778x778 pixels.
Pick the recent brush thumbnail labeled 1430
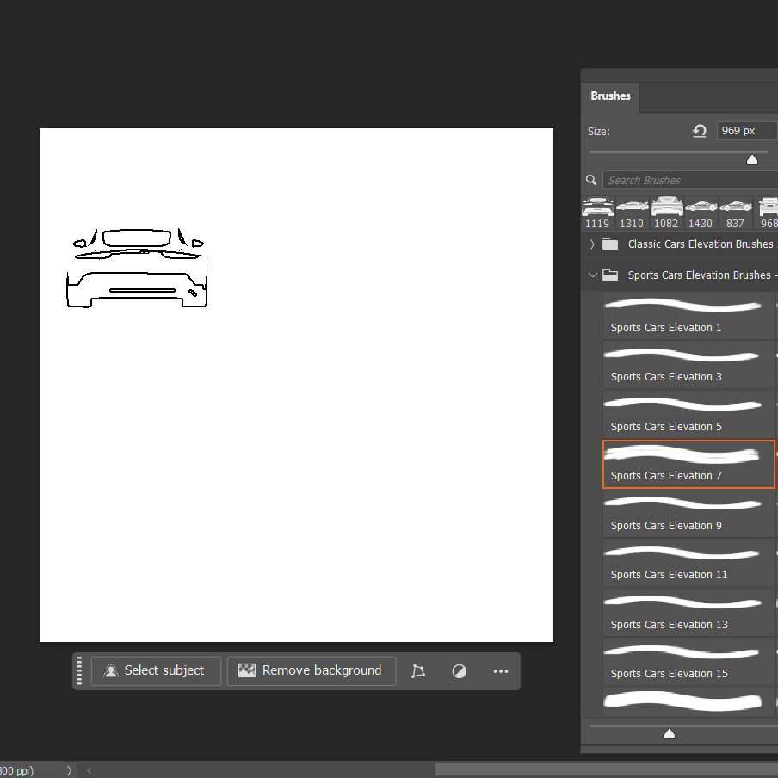coord(701,213)
